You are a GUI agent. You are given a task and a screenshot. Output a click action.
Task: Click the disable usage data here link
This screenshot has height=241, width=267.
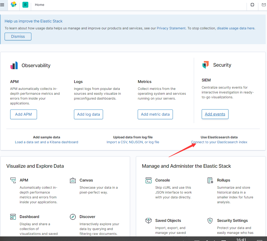(x=236, y=28)
